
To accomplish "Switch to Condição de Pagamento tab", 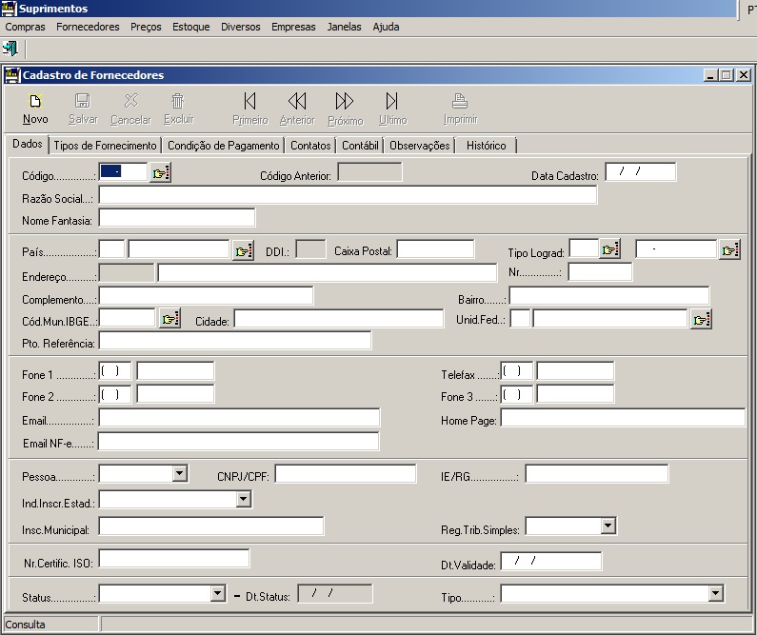I will click(225, 146).
